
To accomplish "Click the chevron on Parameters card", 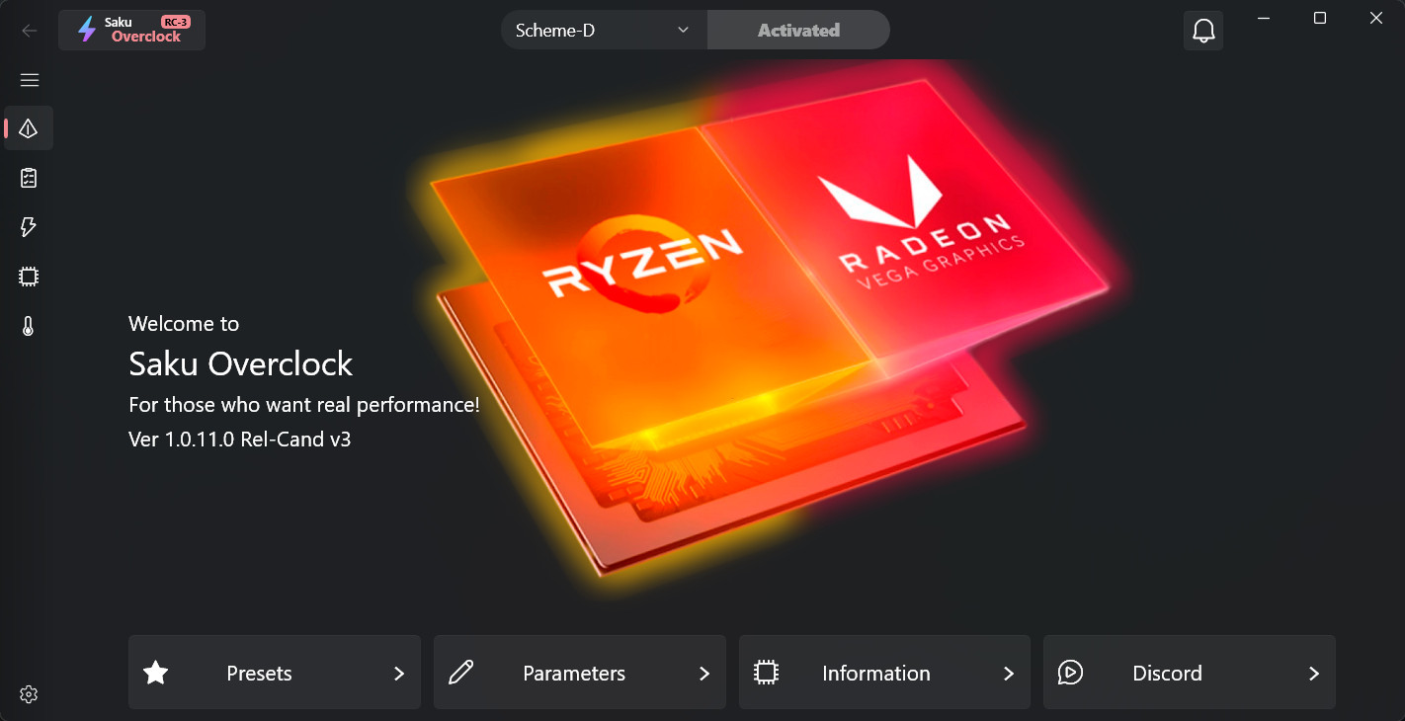I will pos(704,674).
